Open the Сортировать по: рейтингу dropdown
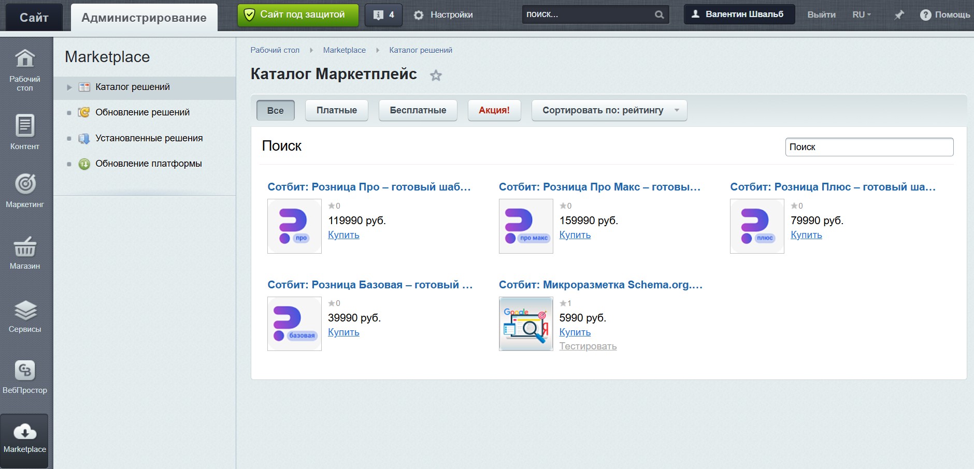974x469 pixels. click(609, 110)
